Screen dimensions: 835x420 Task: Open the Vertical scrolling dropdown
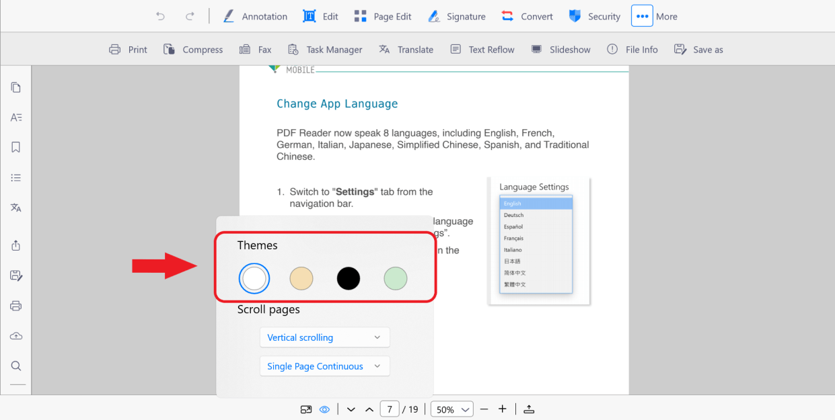pyautogui.click(x=325, y=337)
